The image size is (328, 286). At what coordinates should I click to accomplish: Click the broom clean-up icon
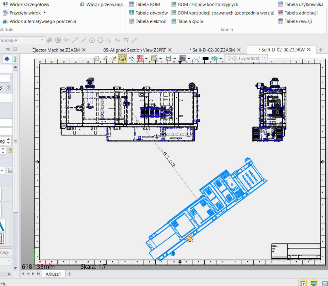point(114,59)
